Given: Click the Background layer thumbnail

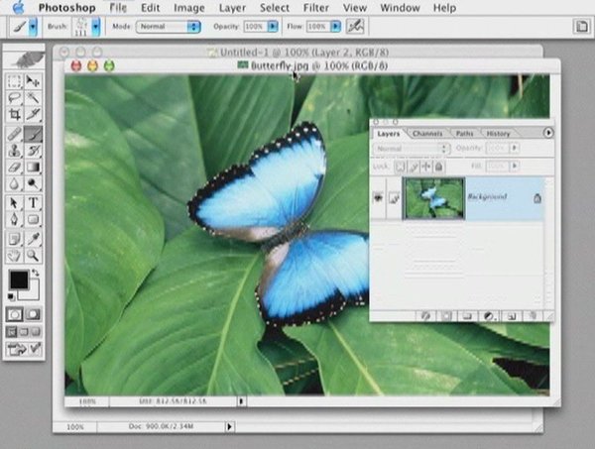Looking at the screenshot, I should click(x=434, y=198).
